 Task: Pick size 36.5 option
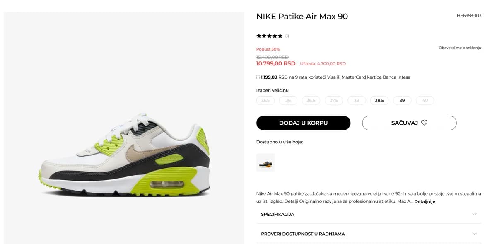[x=311, y=101]
